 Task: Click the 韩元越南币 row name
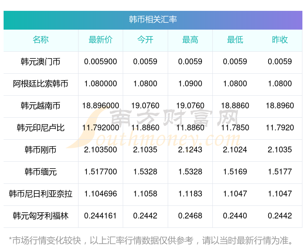click(41, 106)
